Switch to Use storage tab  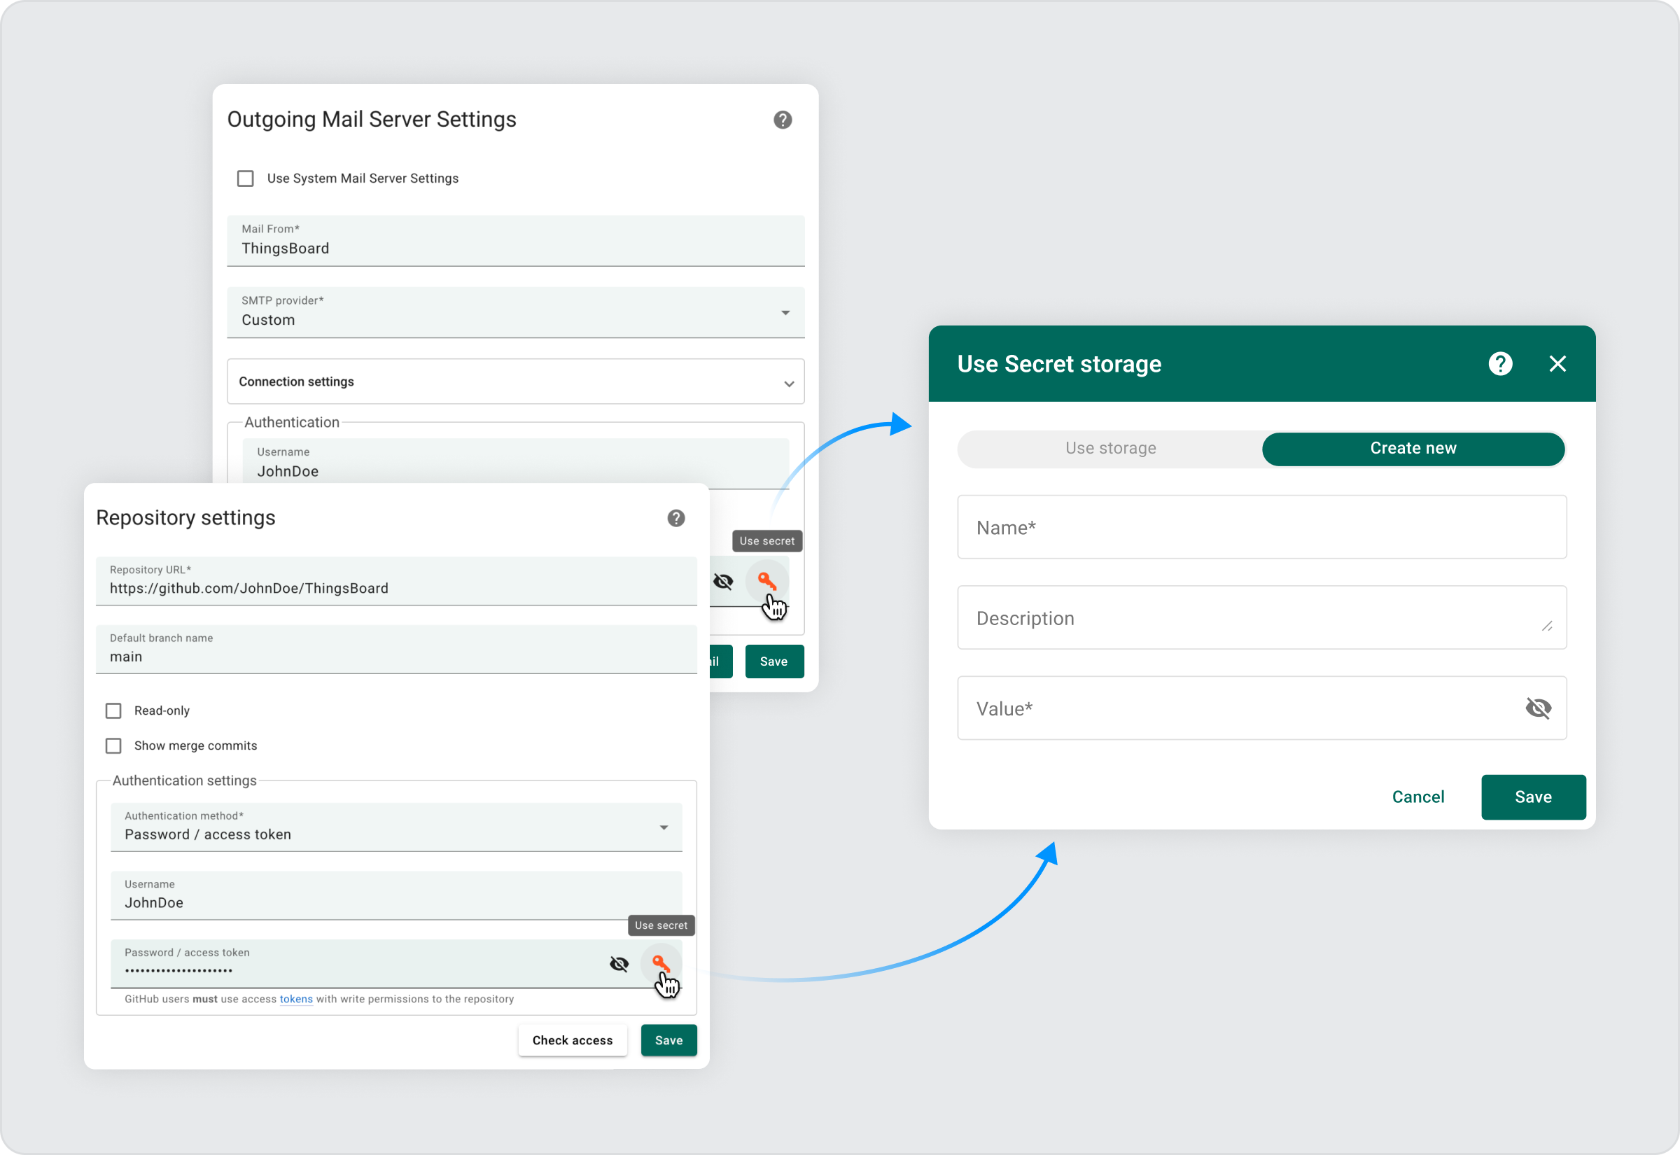point(1110,449)
